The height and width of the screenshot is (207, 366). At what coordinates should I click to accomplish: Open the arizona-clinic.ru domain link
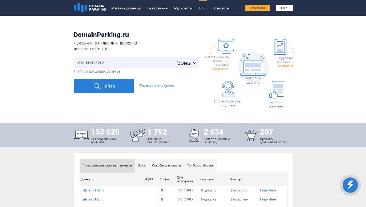(93, 190)
